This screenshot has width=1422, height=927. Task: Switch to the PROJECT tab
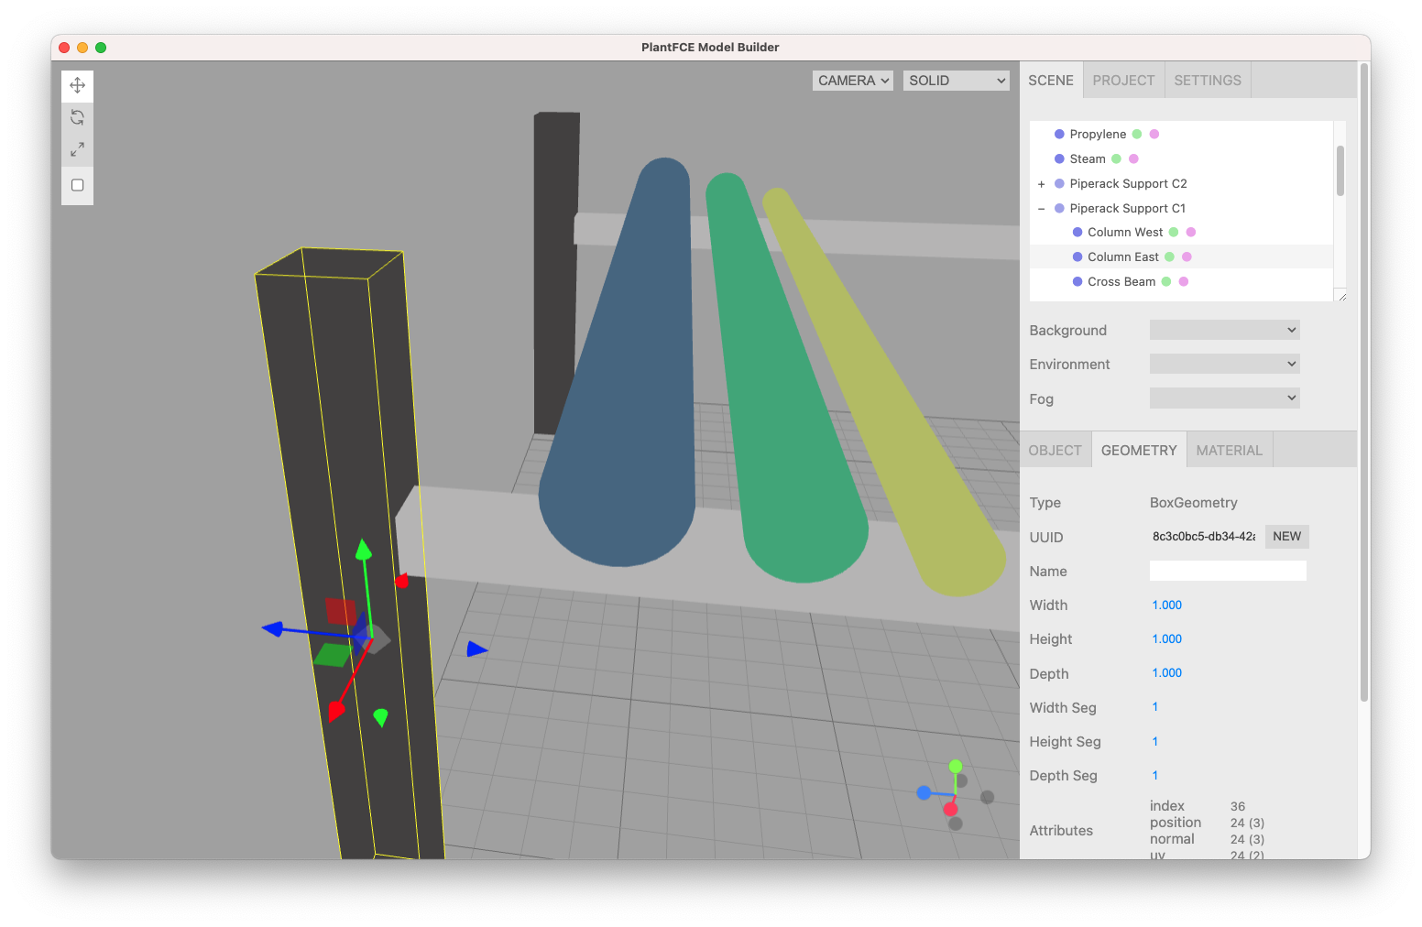(x=1123, y=80)
